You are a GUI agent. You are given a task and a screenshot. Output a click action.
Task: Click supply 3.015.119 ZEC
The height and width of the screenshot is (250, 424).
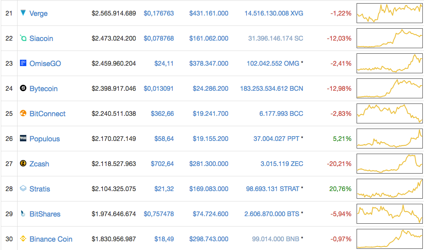pyautogui.click(x=282, y=164)
